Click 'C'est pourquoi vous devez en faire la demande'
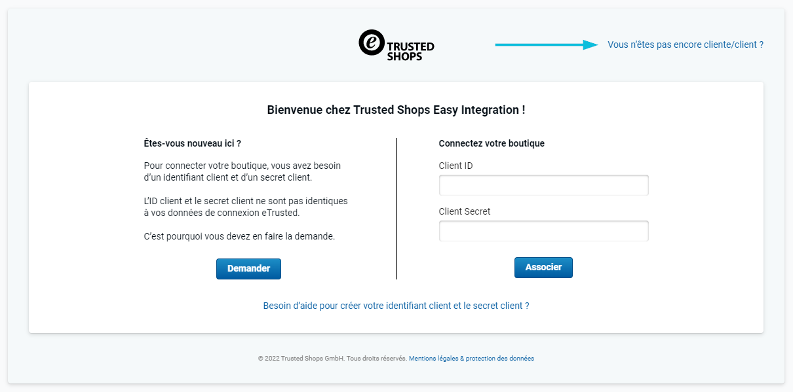Image resolution: width=793 pixels, height=392 pixels. pyautogui.click(x=239, y=236)
